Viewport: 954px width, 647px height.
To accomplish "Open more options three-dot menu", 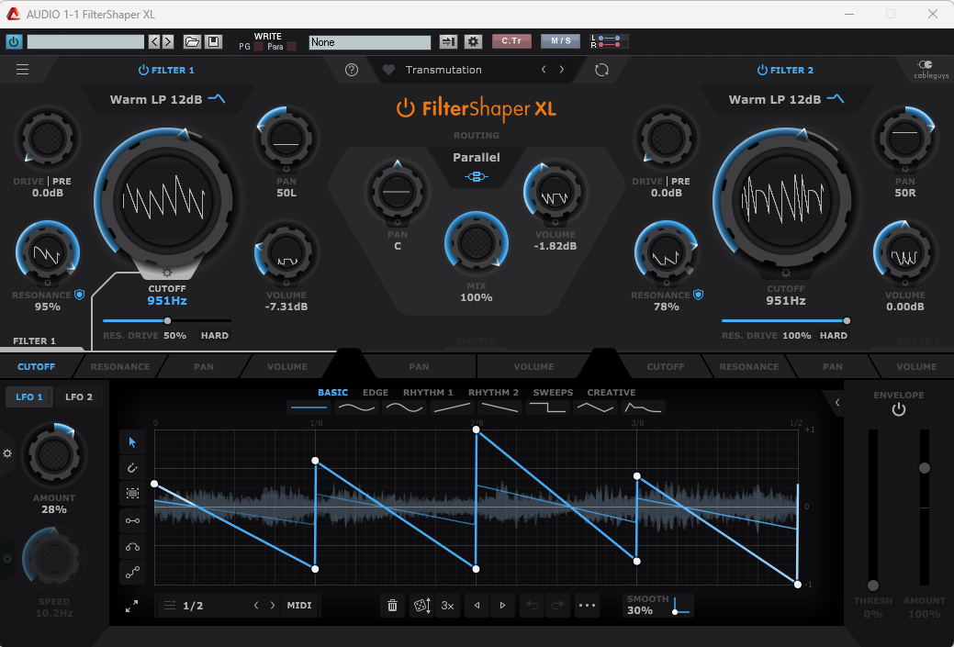I will coord(587,606).
